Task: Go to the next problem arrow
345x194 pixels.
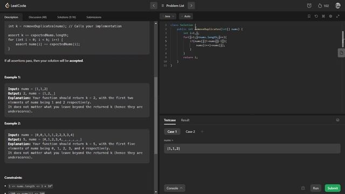Action: pos(191,6)
